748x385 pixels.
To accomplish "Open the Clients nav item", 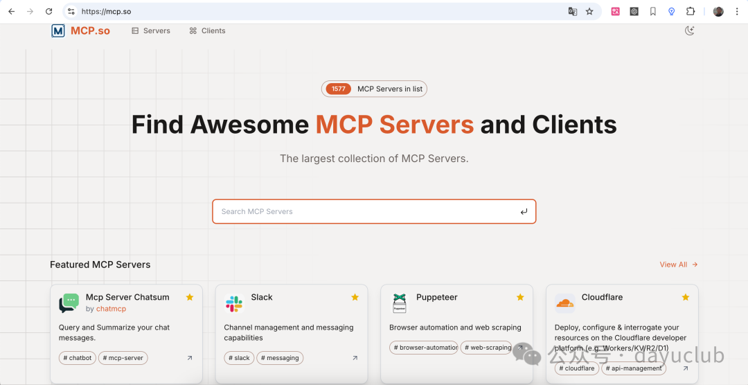I will tap(207, 30).
